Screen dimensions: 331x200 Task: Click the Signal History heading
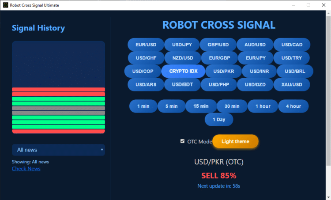pos(38,28)
